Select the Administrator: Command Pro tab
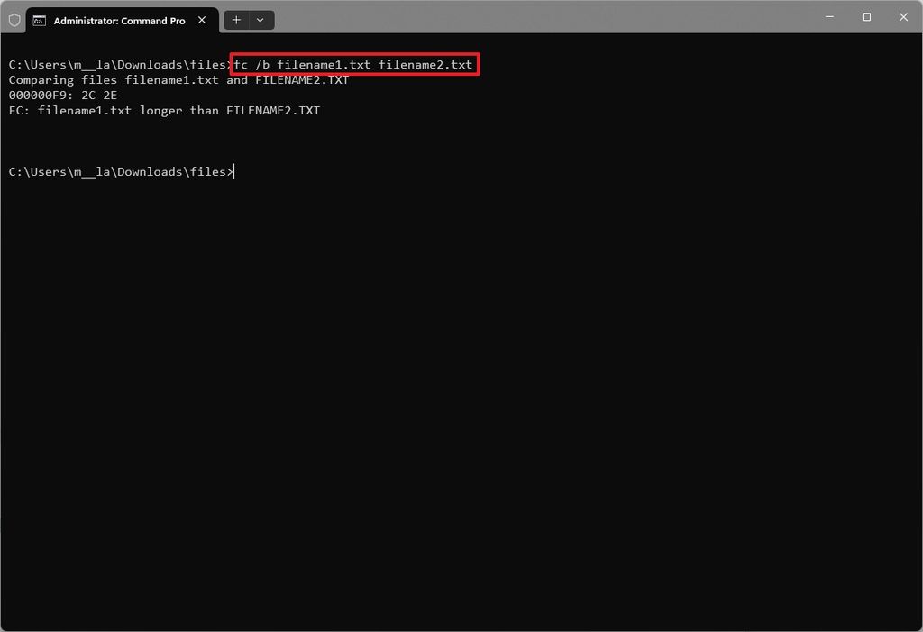This screenshot has width=923, height=632. [x=117, y=19]
